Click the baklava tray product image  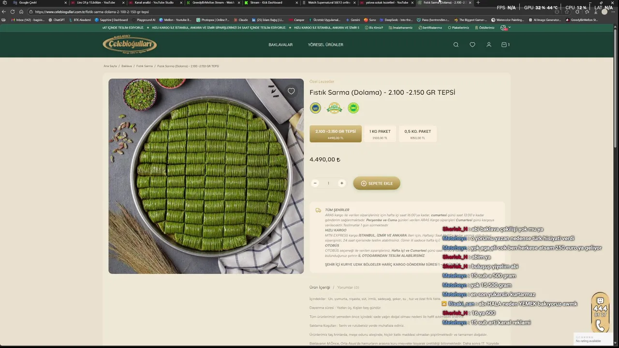pyautogui.click(x=206, y=176)
